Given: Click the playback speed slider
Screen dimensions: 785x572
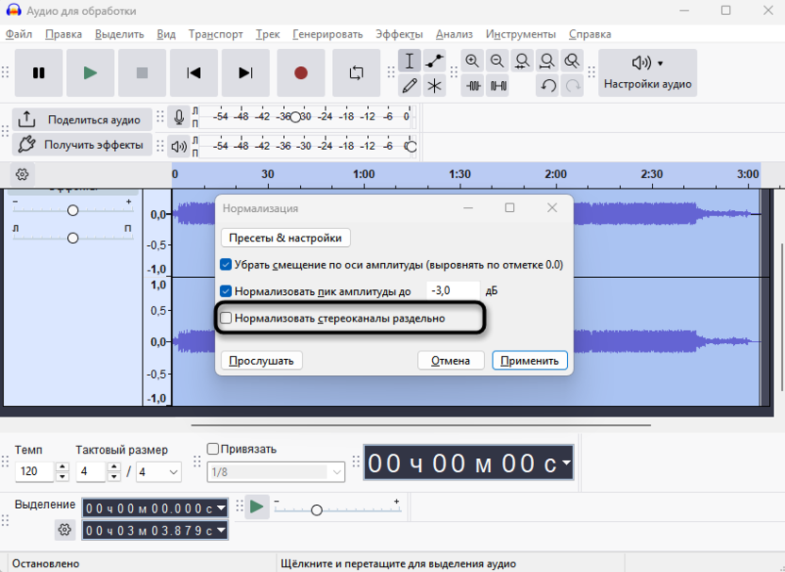Looking at the screenshot, I should coord(317,510).
